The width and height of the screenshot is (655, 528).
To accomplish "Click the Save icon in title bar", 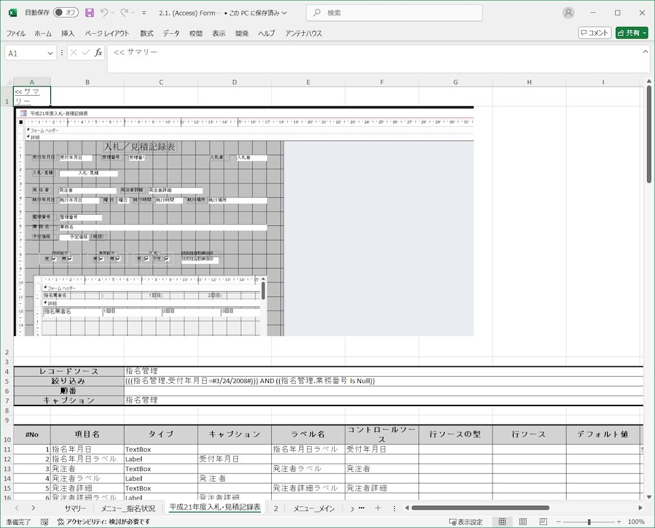I will tap(90, 12).
